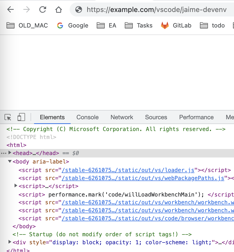Open the GitLab bookmark

[x=176, y=25]
